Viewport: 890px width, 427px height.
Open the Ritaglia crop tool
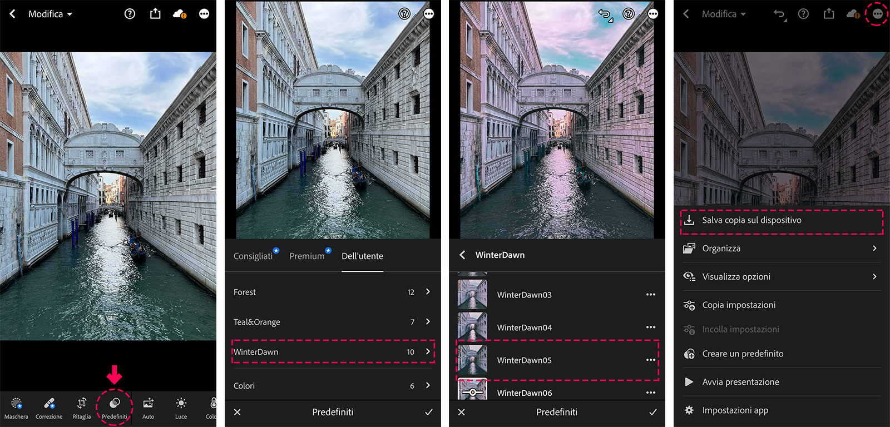pos(82,408)
